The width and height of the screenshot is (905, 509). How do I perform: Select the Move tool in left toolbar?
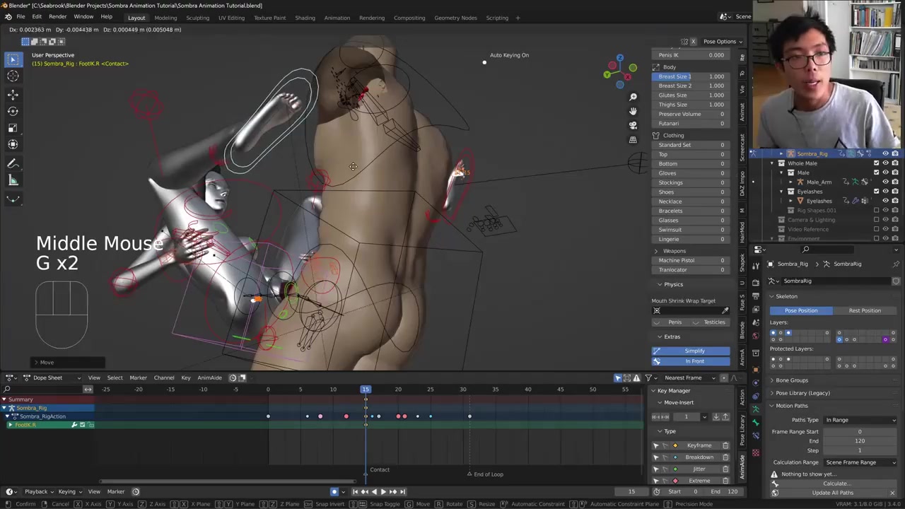[x=13, y=94]
